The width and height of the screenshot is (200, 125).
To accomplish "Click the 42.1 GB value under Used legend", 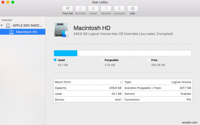I will (63, 65).
